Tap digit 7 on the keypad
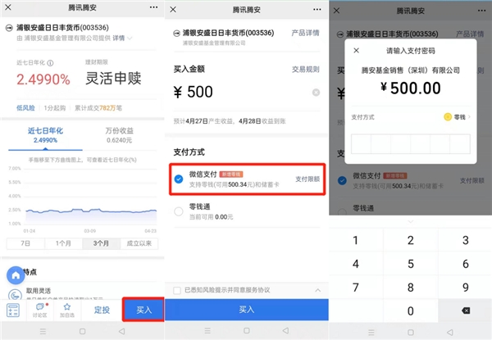Viewport: 492px width, 340px height. click(x=356, y=288)
